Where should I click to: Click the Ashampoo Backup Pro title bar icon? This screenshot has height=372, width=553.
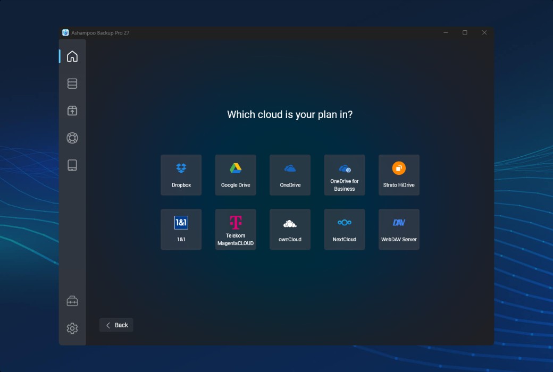click(x=65, y=32)
